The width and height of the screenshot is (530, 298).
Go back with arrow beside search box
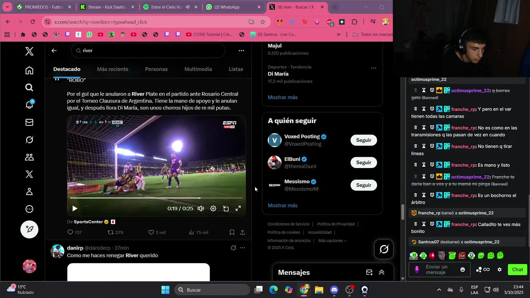[x=54, y=50]
